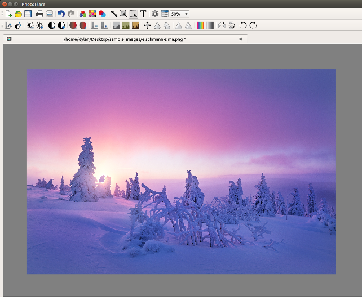
Task: Rotate image counter-clockwise
Action: coord(243,25)
